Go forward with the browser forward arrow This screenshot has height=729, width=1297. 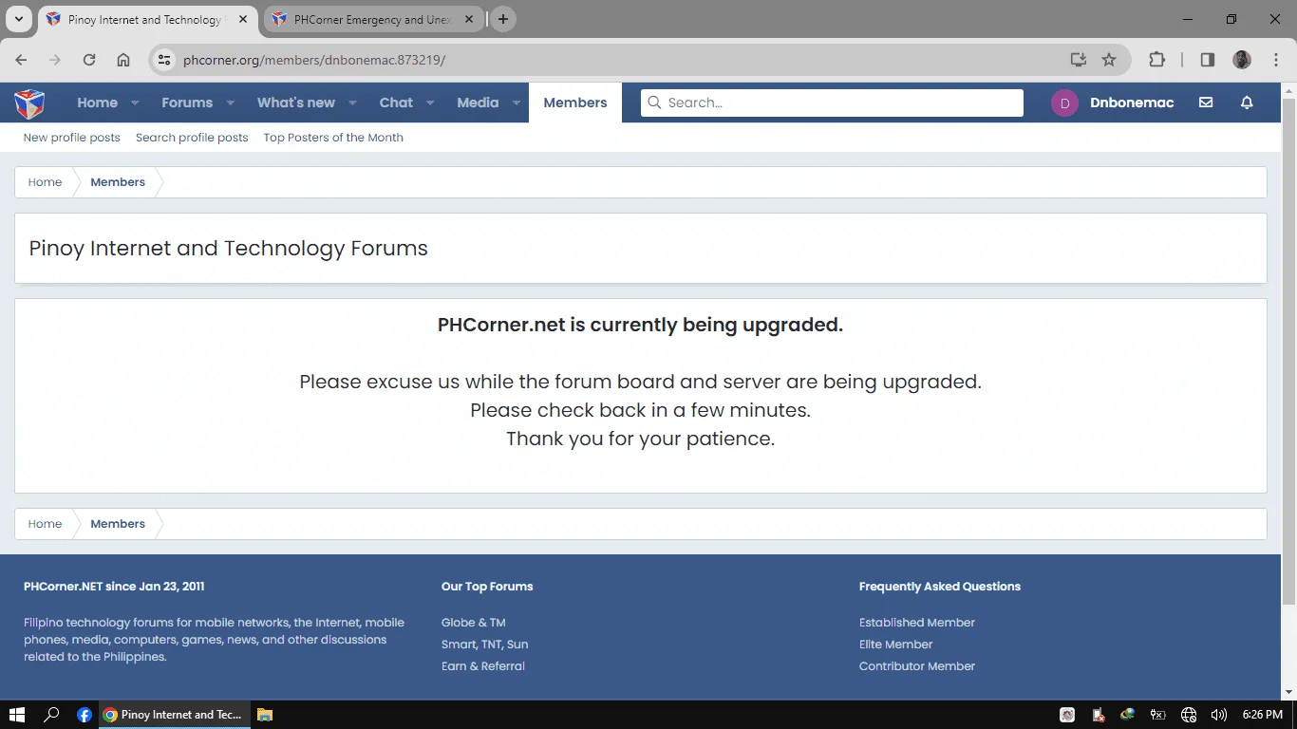pyautogui.click(x=55, y=60)
